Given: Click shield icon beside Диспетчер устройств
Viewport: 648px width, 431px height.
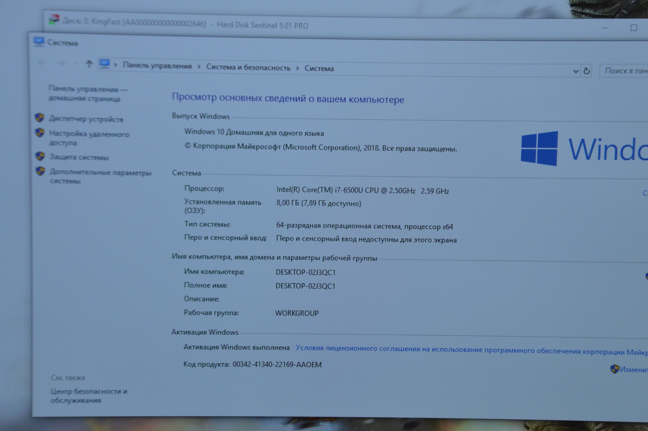Looking at the screenshot, I should pyautogui.click(x=39, y=118).
